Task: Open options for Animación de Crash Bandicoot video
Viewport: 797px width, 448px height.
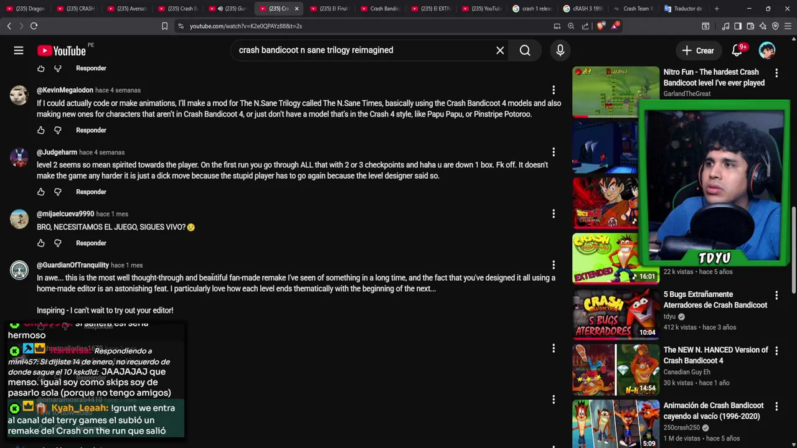Action: pos(776,406)
